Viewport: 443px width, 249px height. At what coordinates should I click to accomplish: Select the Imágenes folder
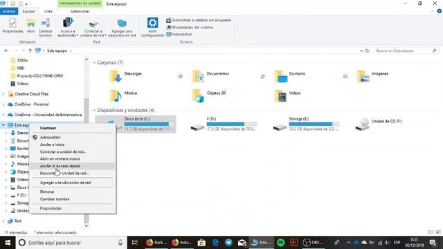click(373, 76)
